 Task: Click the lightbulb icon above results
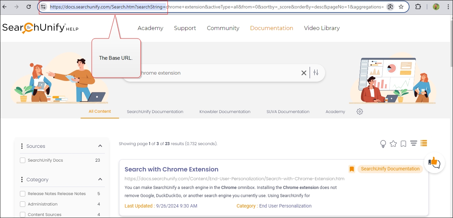(x=383, y=144)
